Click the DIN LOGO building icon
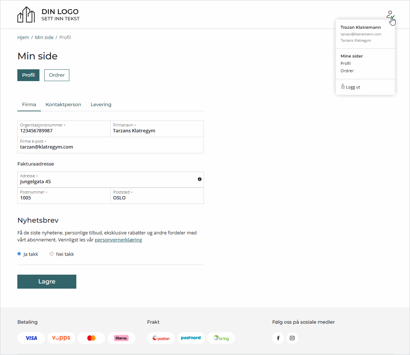The height and width of the screenshot is (355, 410). tap(26, 15)
